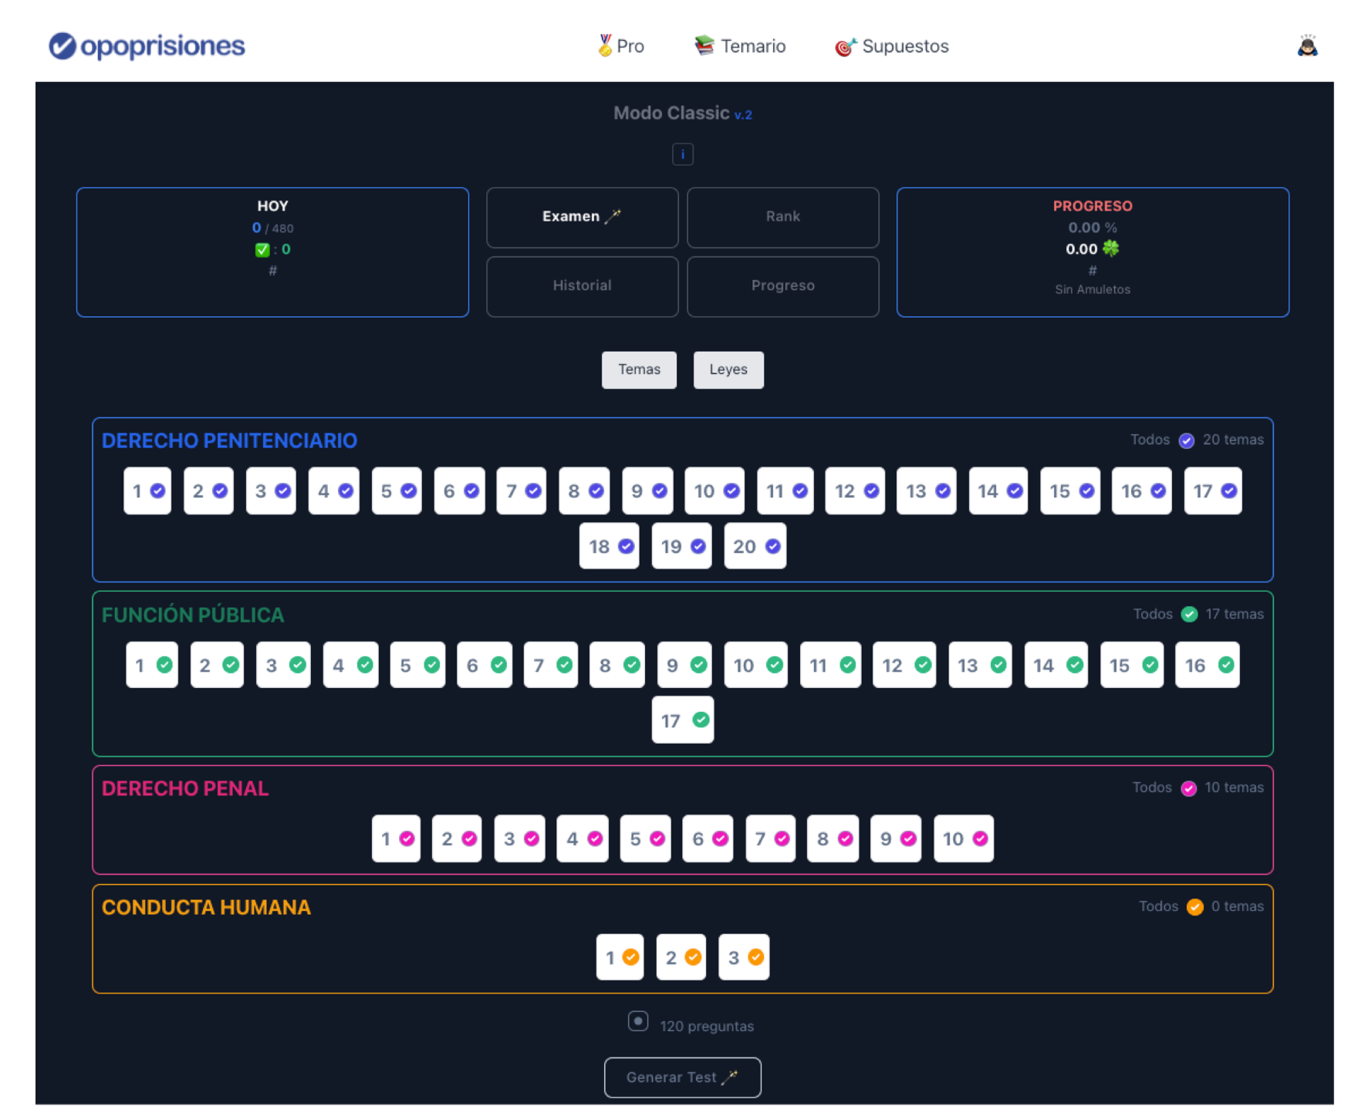Toggle tema 12 in Función Pública
The image size is (1368, 1113).
(904, 665)
